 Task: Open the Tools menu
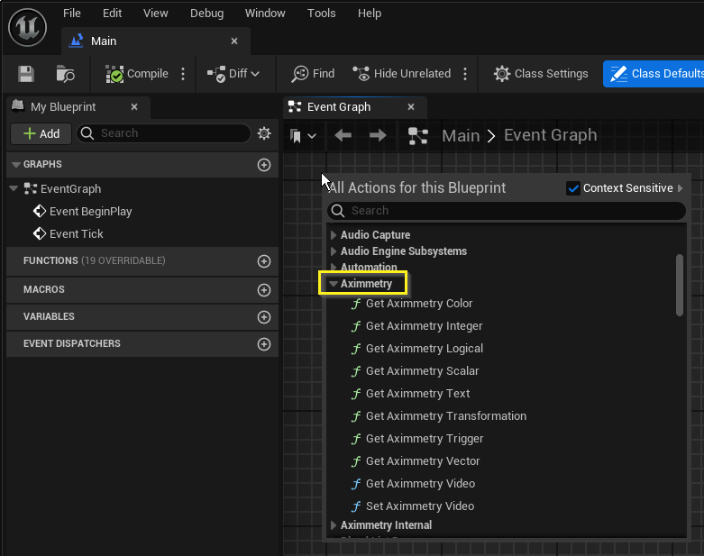[x=321, y=13]
